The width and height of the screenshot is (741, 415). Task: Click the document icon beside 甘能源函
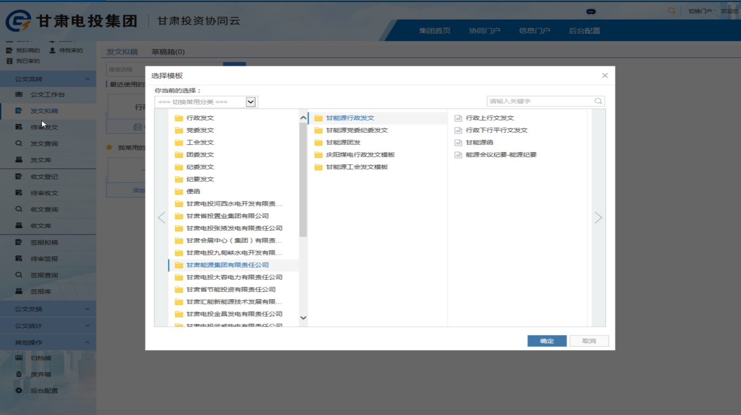click(458, 142)
